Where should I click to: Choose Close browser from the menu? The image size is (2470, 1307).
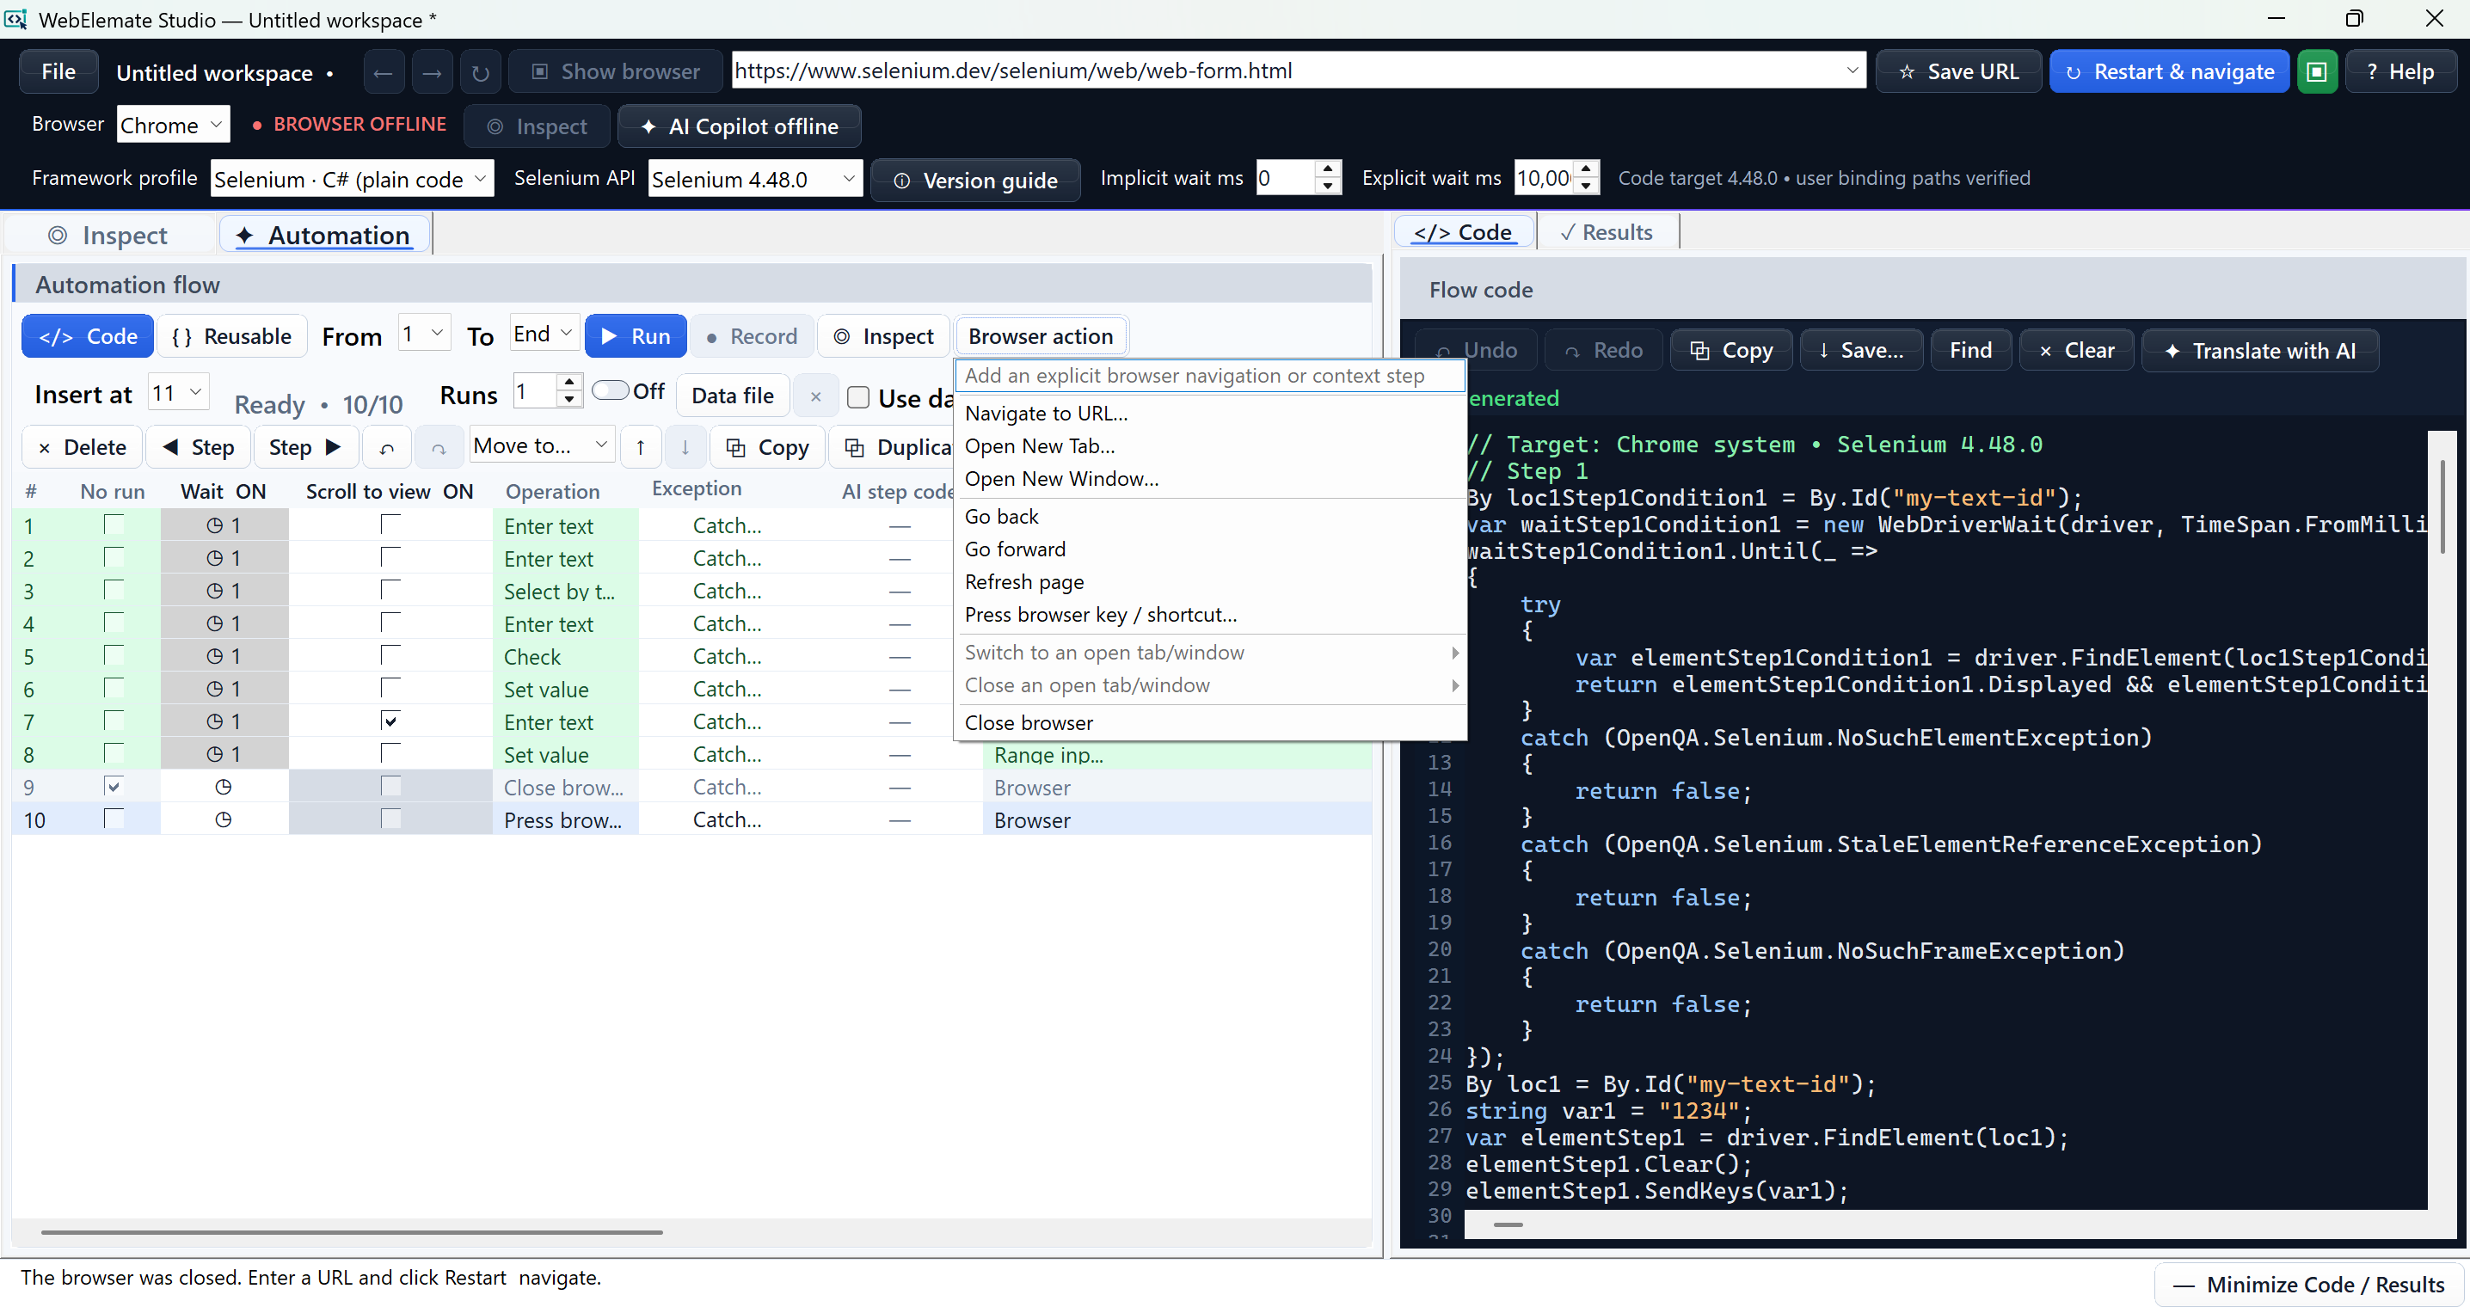1029,723
